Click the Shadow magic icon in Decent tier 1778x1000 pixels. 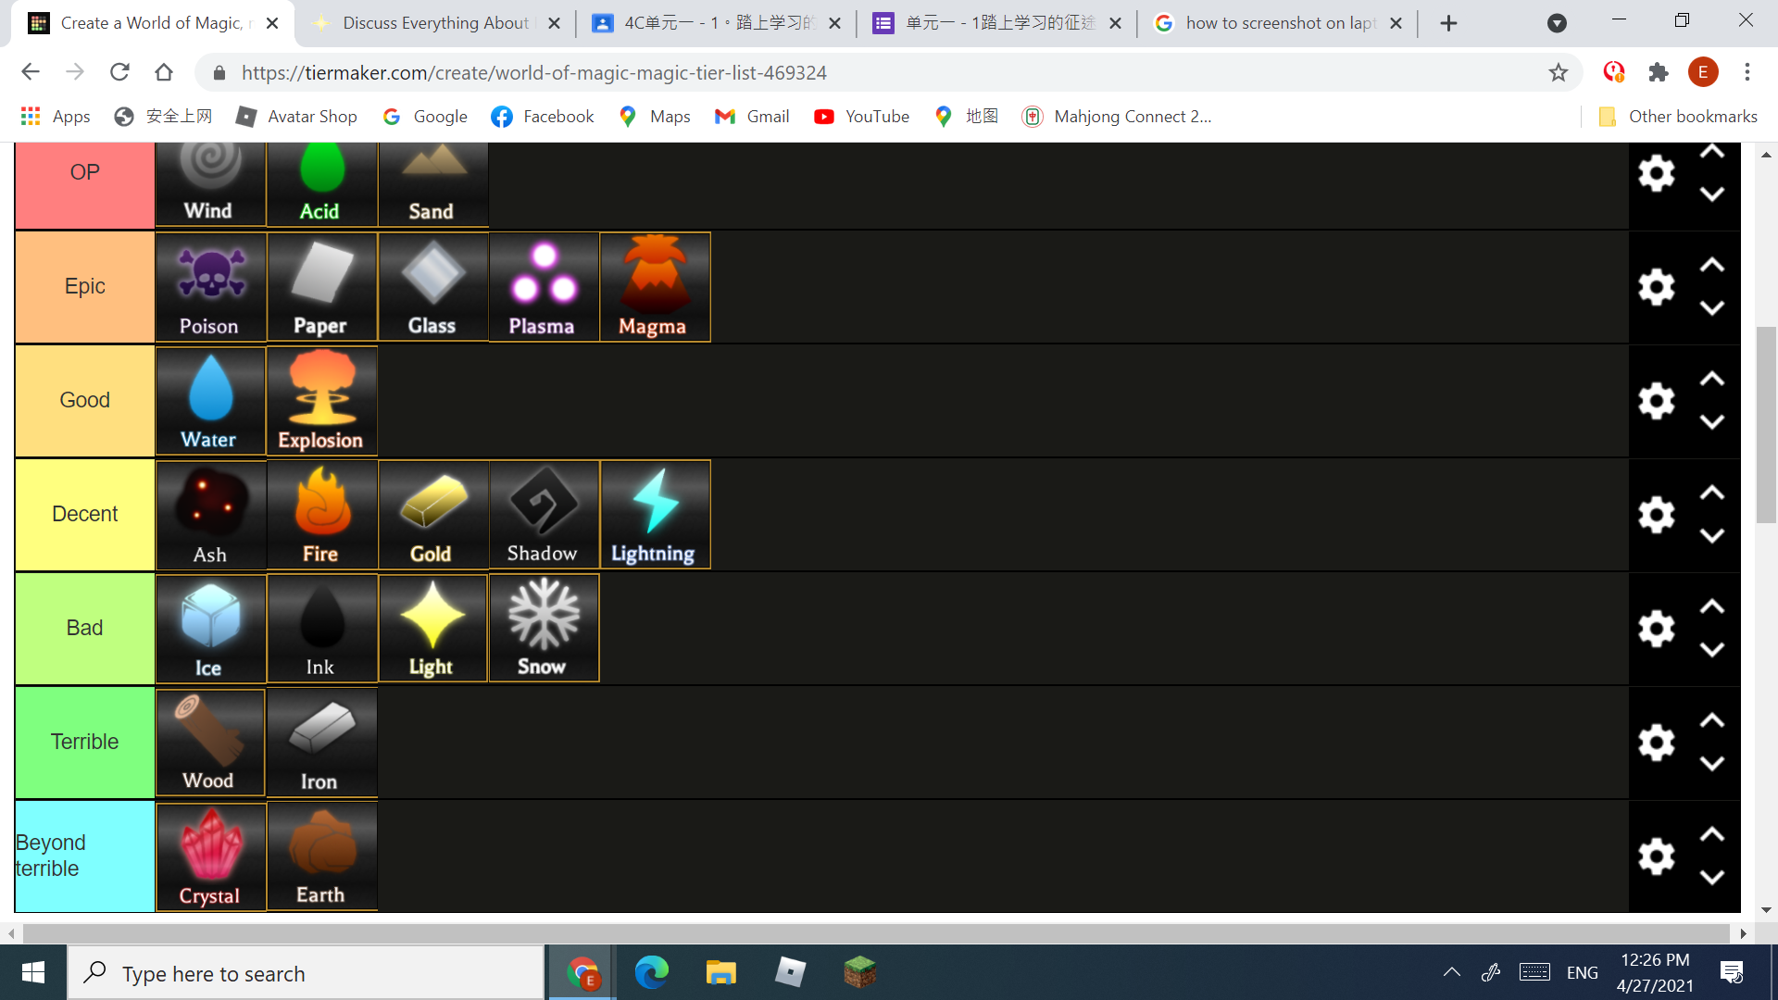[x=541, y=513]
